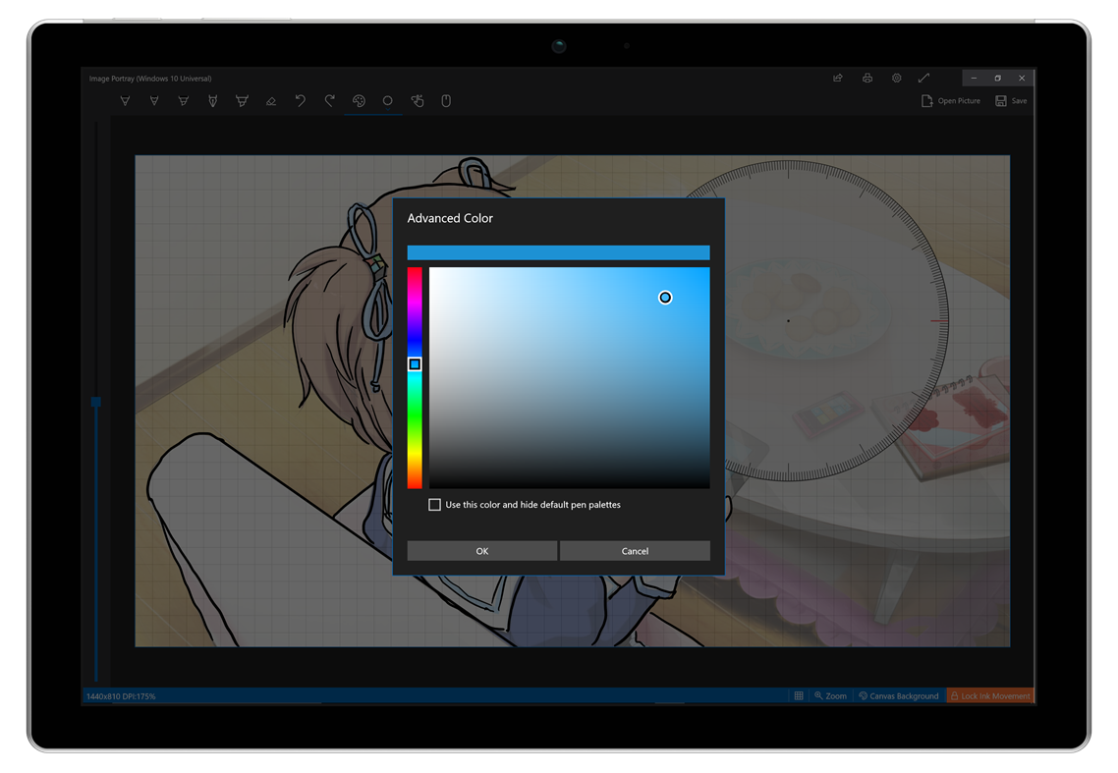The height and width of the screenshot is (773, 1118).
Task: Cancel the Advanced Color dialog
Action: [x=635, y=550]
